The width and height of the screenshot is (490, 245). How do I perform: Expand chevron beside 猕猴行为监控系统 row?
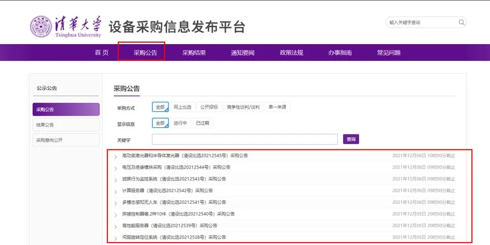click(x=116, y=180)
